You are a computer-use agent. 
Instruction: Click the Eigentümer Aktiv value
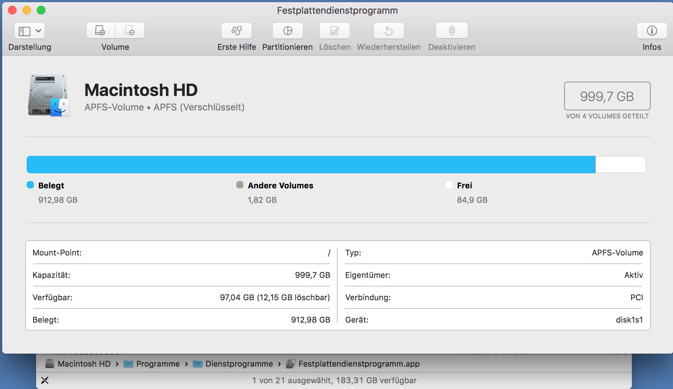pos(634,275)
